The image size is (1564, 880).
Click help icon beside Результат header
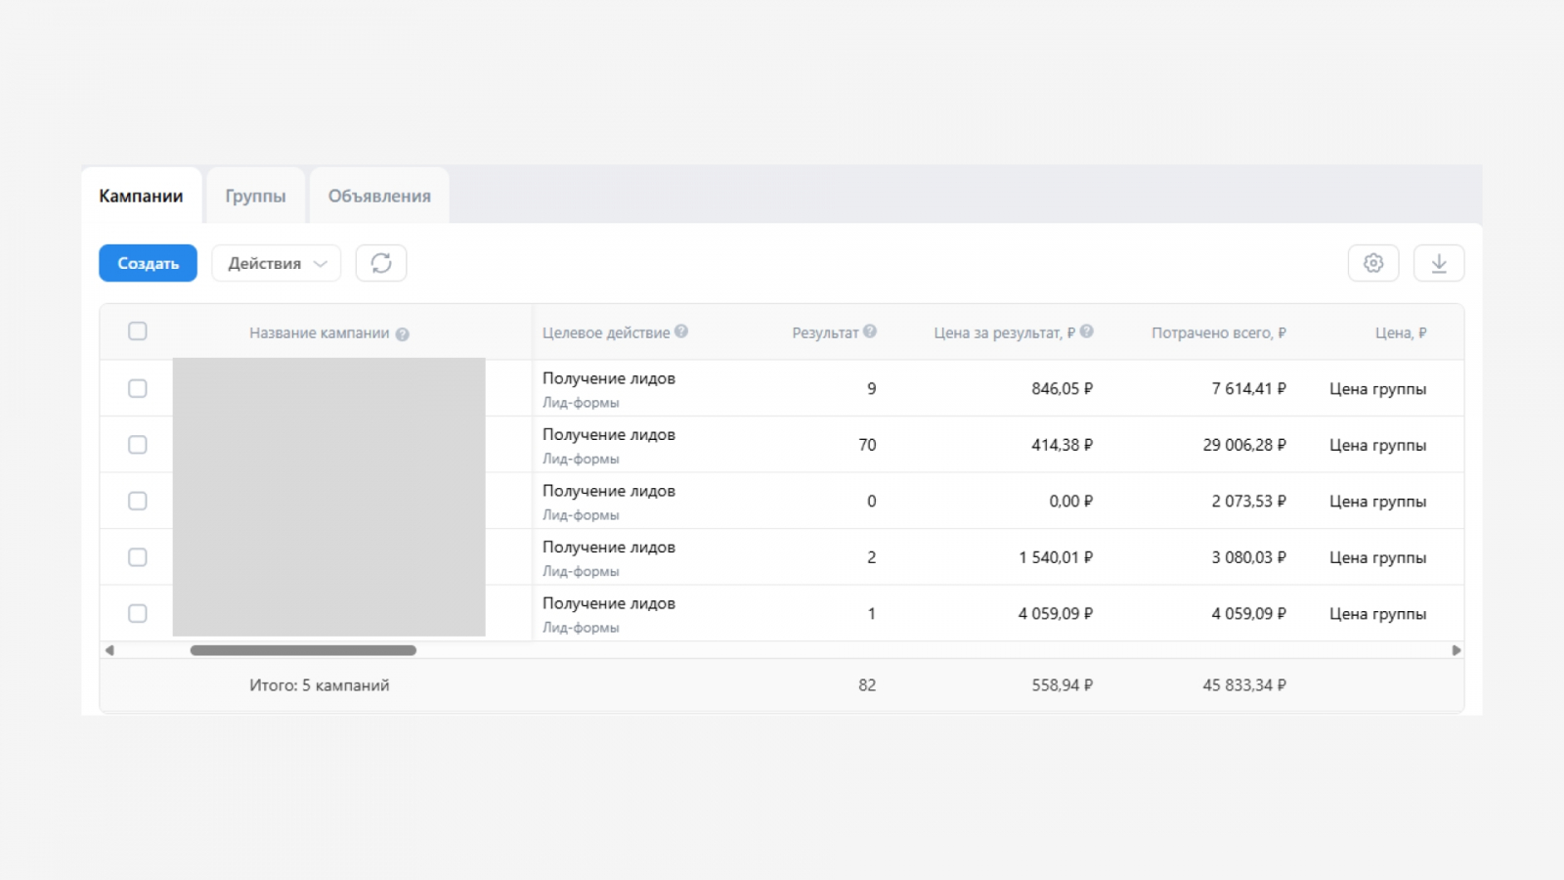870,331
